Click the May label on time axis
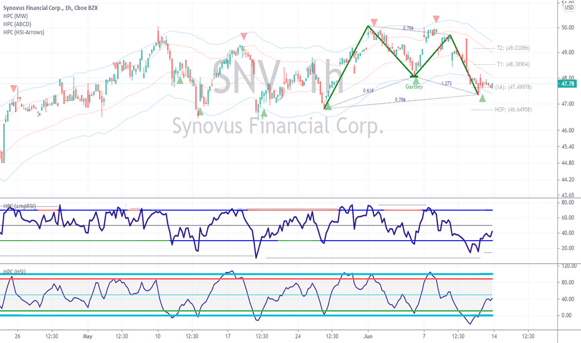581x343 pixels. [87, 337]
